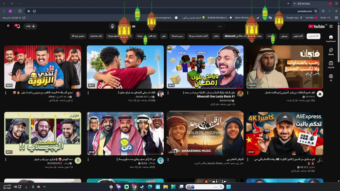The image size is (340, 191).
Task: Select the طهي cooking chip
Action: (164, 36)
